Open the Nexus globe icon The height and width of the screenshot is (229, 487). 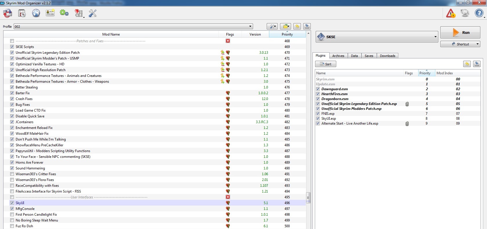(x=36, y=13)
